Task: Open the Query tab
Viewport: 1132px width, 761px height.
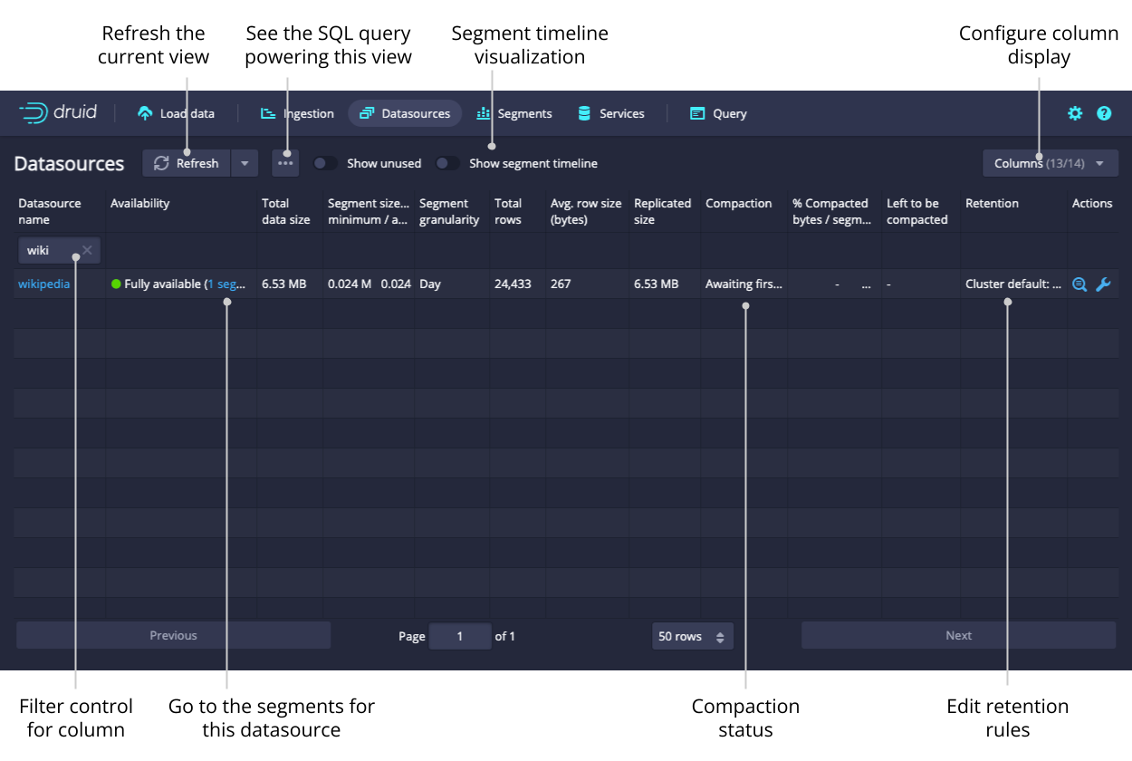Action: [x=718, y=113]
